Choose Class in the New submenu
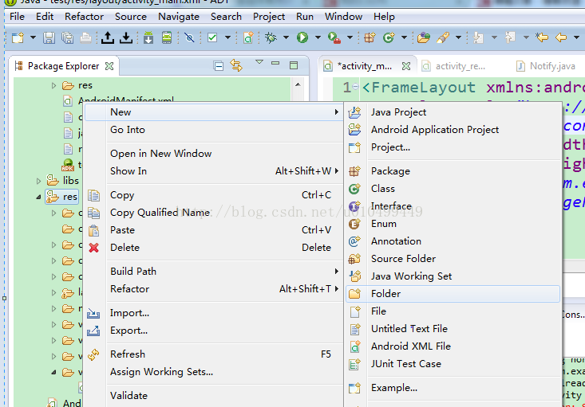The width and height of the screenshot is (585, 407). (453, 189)
